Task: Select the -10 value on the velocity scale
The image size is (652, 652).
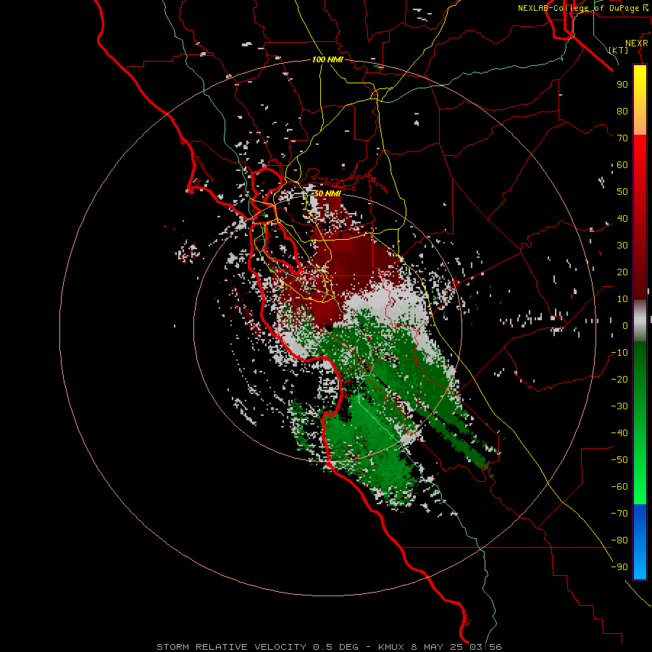Action: 619,353
